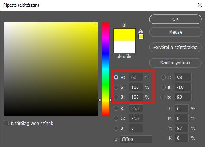205x147 pixels.
Task: Click the vertical hue spectrum slider
Action: pos(105,69)
